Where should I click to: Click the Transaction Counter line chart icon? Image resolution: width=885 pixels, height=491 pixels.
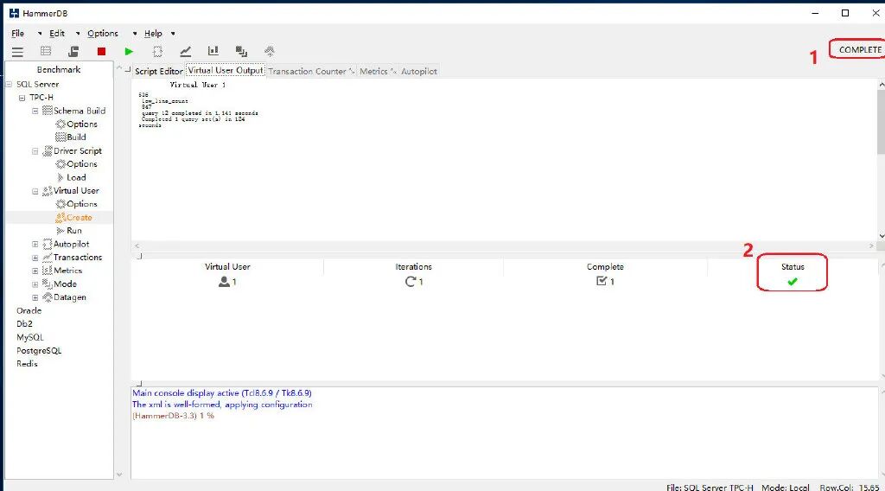coord(185,51)
